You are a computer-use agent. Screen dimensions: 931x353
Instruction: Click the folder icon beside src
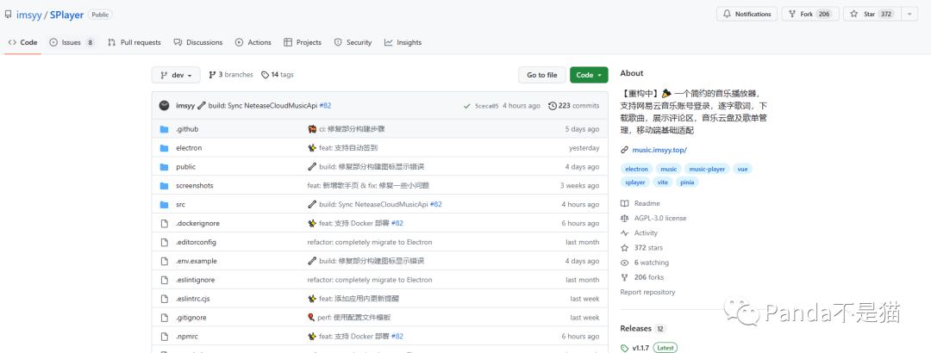click(165, 204)
